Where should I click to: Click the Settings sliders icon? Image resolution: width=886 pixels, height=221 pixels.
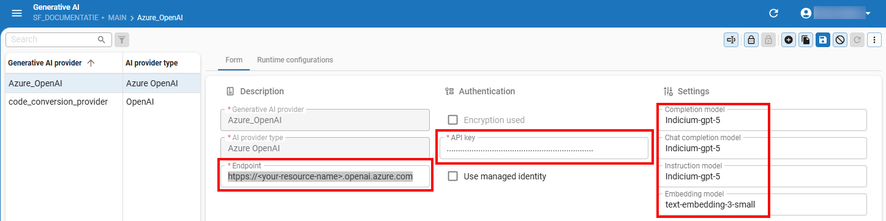(x=668, y=91)
